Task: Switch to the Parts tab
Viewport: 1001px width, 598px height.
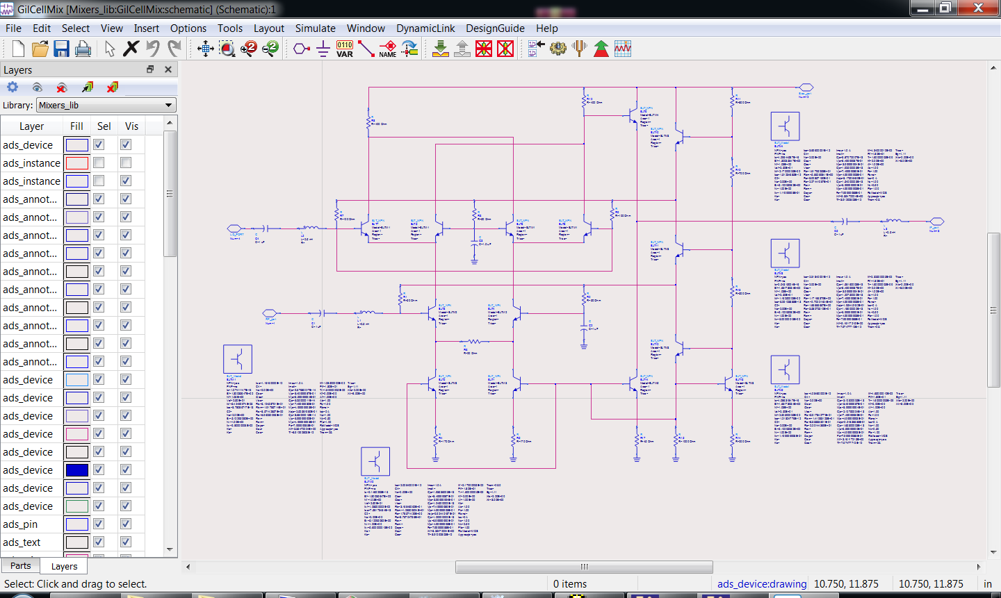Action: click(x=21, y=566)
